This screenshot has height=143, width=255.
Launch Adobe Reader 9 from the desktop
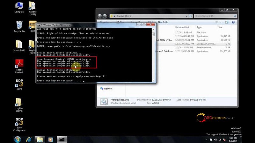pyautogui.click(x=19, y=66)
